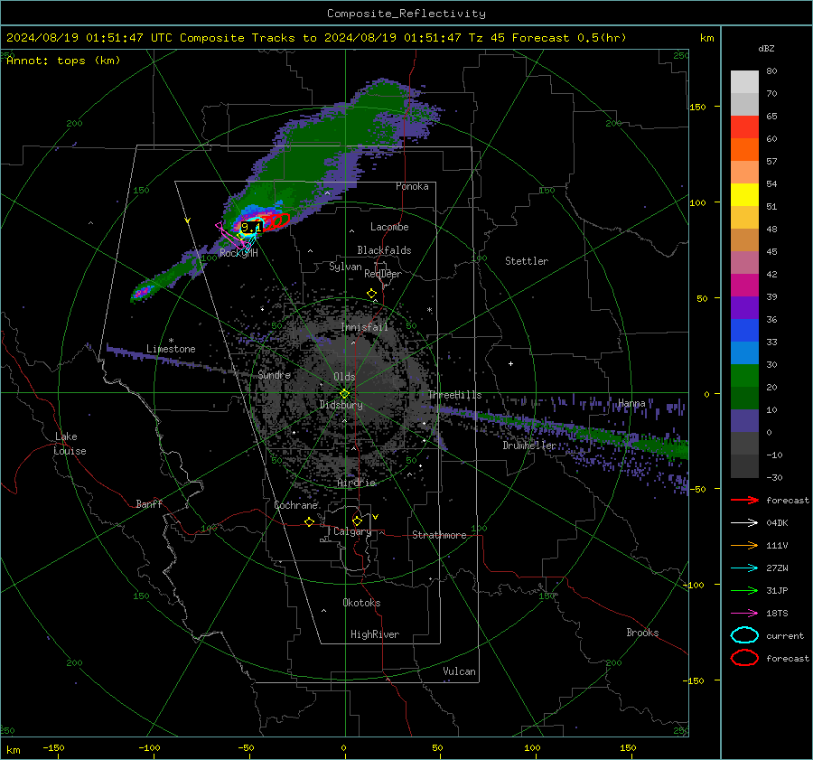Screen dimensions: 813x760
Task: Click the orange 111V arrow legend symbol
Action: point(744,545)
